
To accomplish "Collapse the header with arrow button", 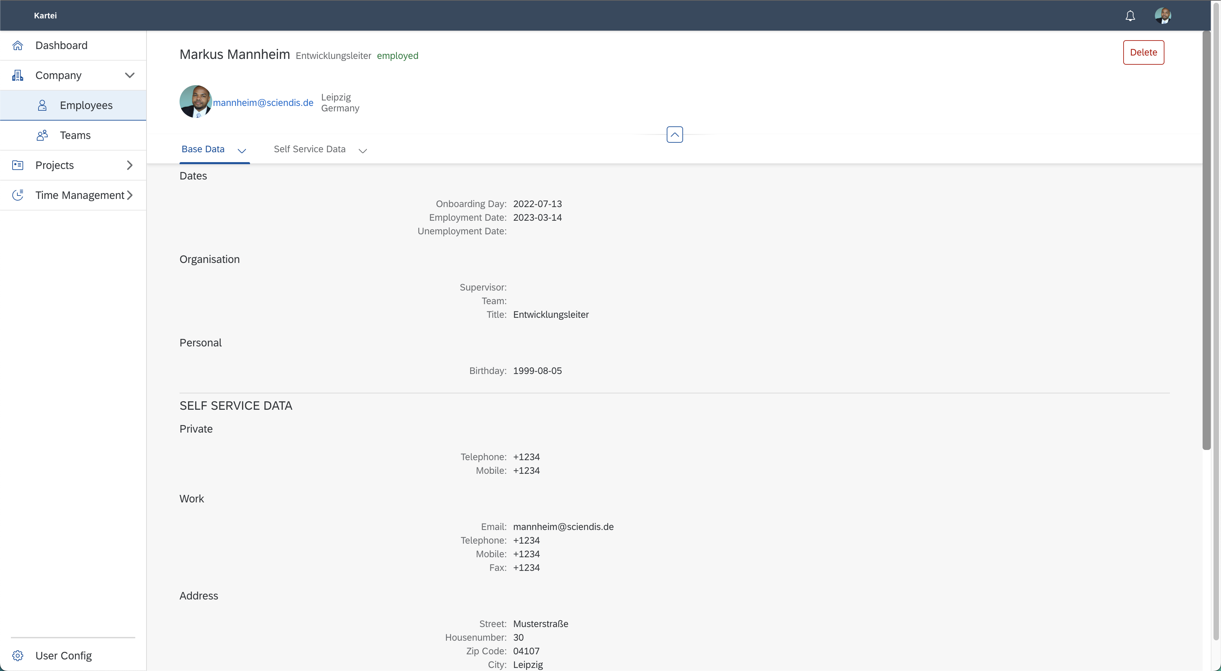I will point(675,135).
